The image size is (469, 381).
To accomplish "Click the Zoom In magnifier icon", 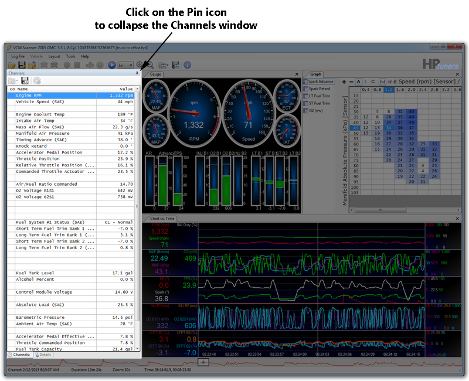I will pyautogui.click(x=140, y=64).
